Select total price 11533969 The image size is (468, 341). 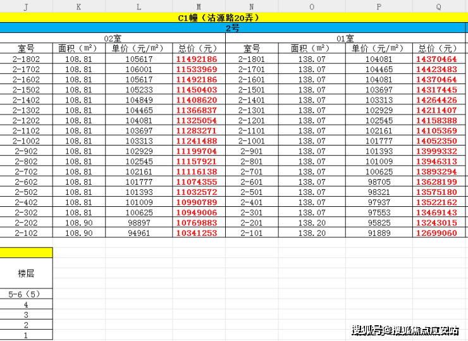(199, 69)
